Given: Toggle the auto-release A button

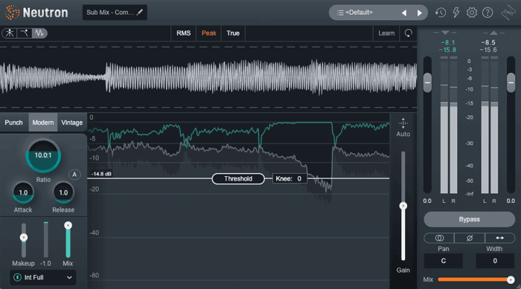Looking at the screenshot, I should point(74,175).
